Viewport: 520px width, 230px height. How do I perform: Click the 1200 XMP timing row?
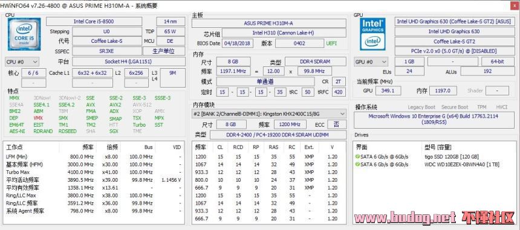(269, 156)
